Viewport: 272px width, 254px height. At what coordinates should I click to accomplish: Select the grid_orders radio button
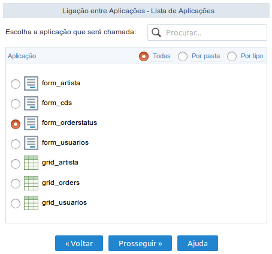(16, 184)
